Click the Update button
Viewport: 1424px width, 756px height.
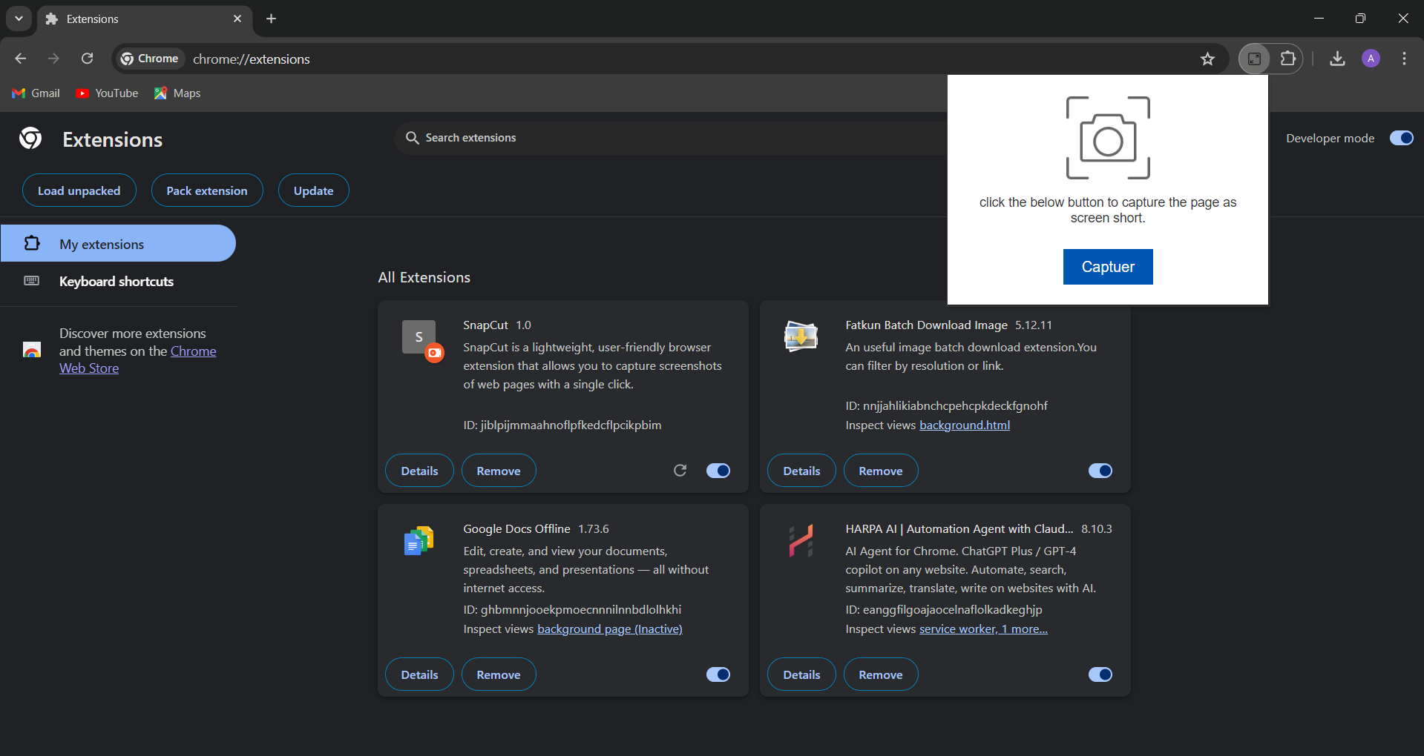tap(314, 190)
